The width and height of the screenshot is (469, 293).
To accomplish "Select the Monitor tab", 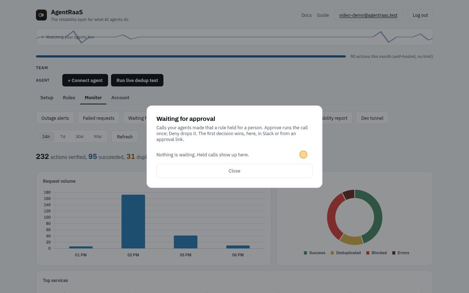I will 93,97.
